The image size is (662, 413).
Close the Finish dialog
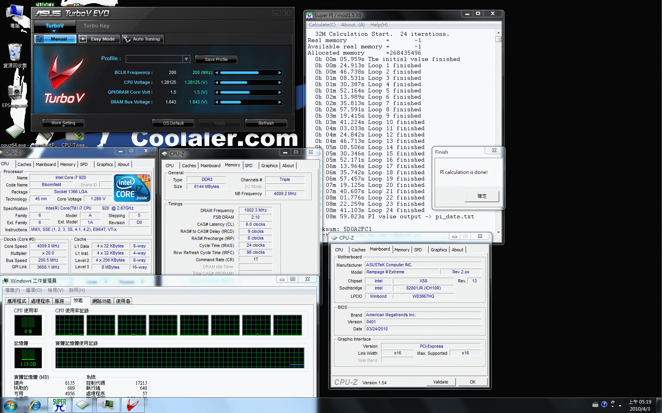(494, 150)
